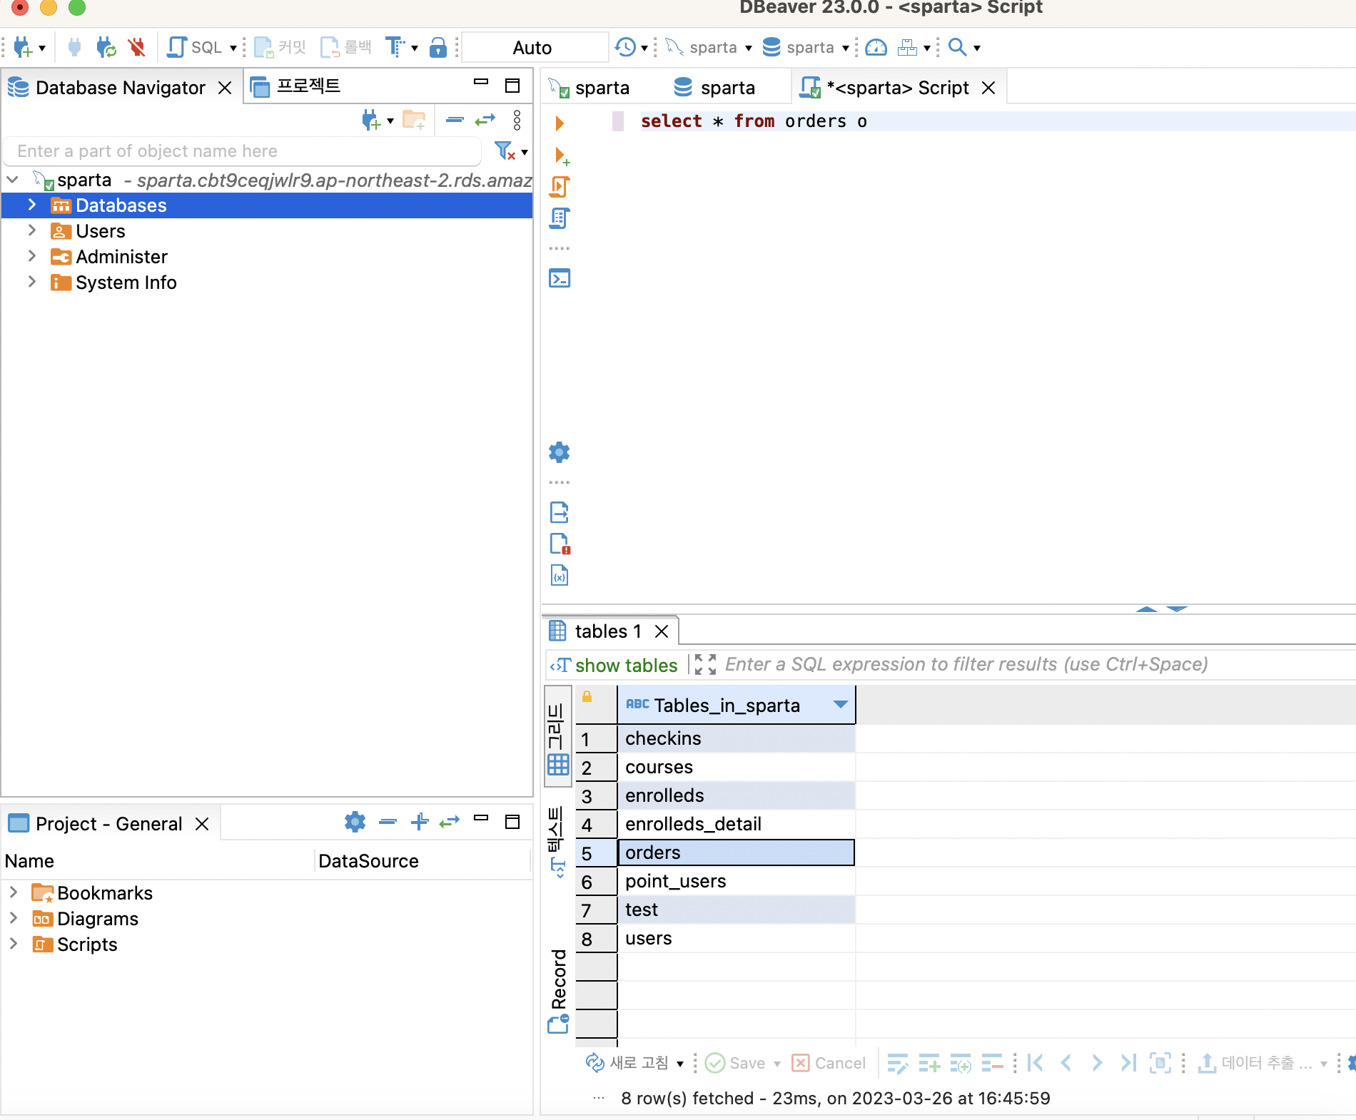Viewport: 1356px width, 1120px height.
Task: Switch results to text view (텍스트)
Action: (x=557, y=842)
